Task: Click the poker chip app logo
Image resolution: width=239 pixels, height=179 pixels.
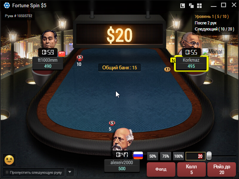Action: point(7,5)
